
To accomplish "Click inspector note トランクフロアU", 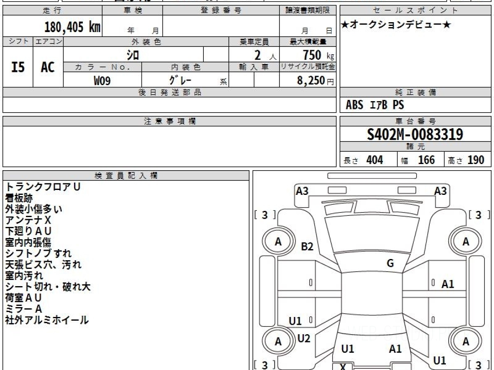I will point(43,187).
